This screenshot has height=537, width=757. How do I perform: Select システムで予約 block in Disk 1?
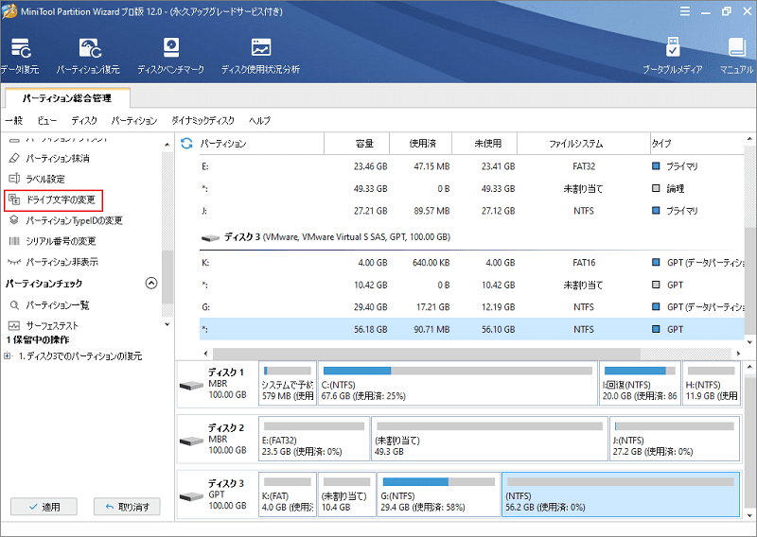click(288, 384)
